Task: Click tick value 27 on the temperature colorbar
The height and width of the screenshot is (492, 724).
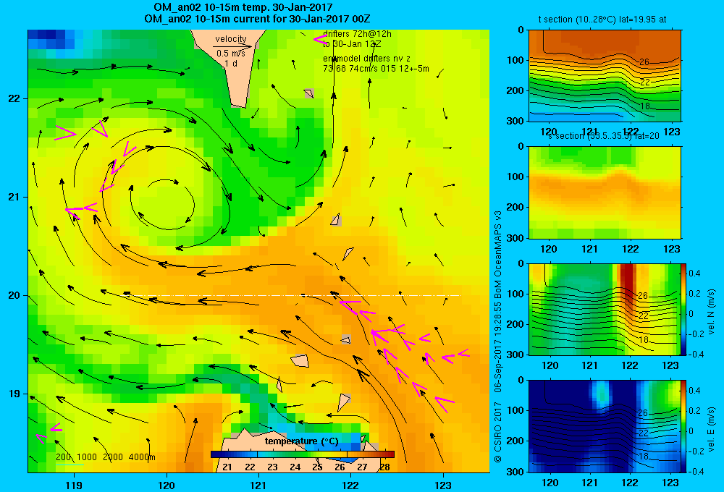Action: click(362, 467)
